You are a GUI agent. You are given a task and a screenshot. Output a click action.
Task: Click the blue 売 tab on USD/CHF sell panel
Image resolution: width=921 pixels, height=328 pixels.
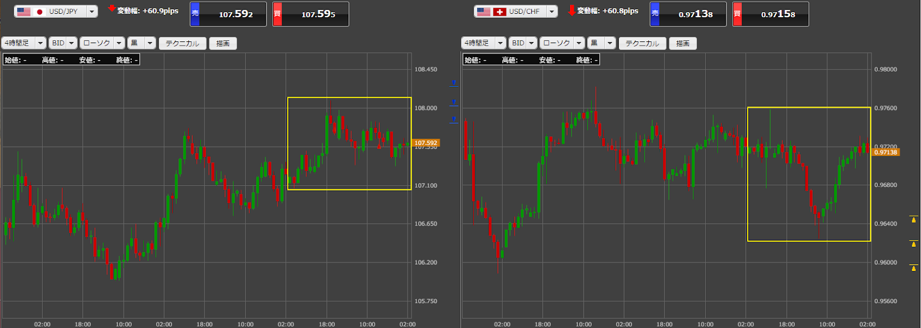click(655, 14)
